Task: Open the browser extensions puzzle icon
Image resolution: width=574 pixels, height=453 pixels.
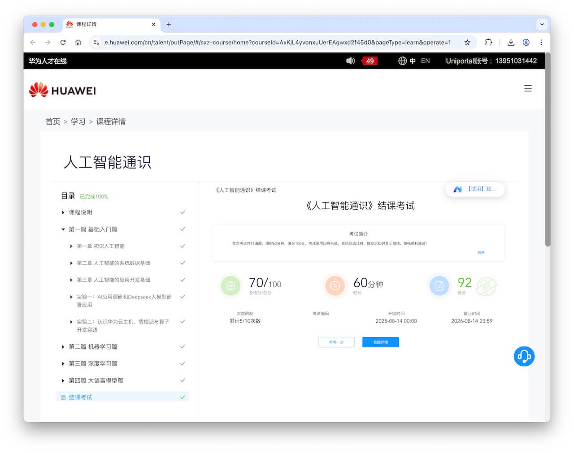Action: [x=489, y=42]
